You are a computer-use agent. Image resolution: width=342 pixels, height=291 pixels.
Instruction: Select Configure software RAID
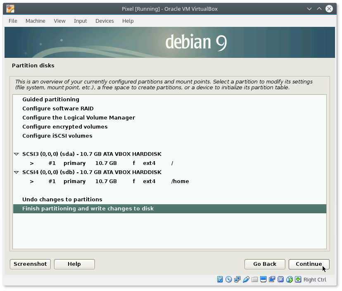(x=170, y=108)
